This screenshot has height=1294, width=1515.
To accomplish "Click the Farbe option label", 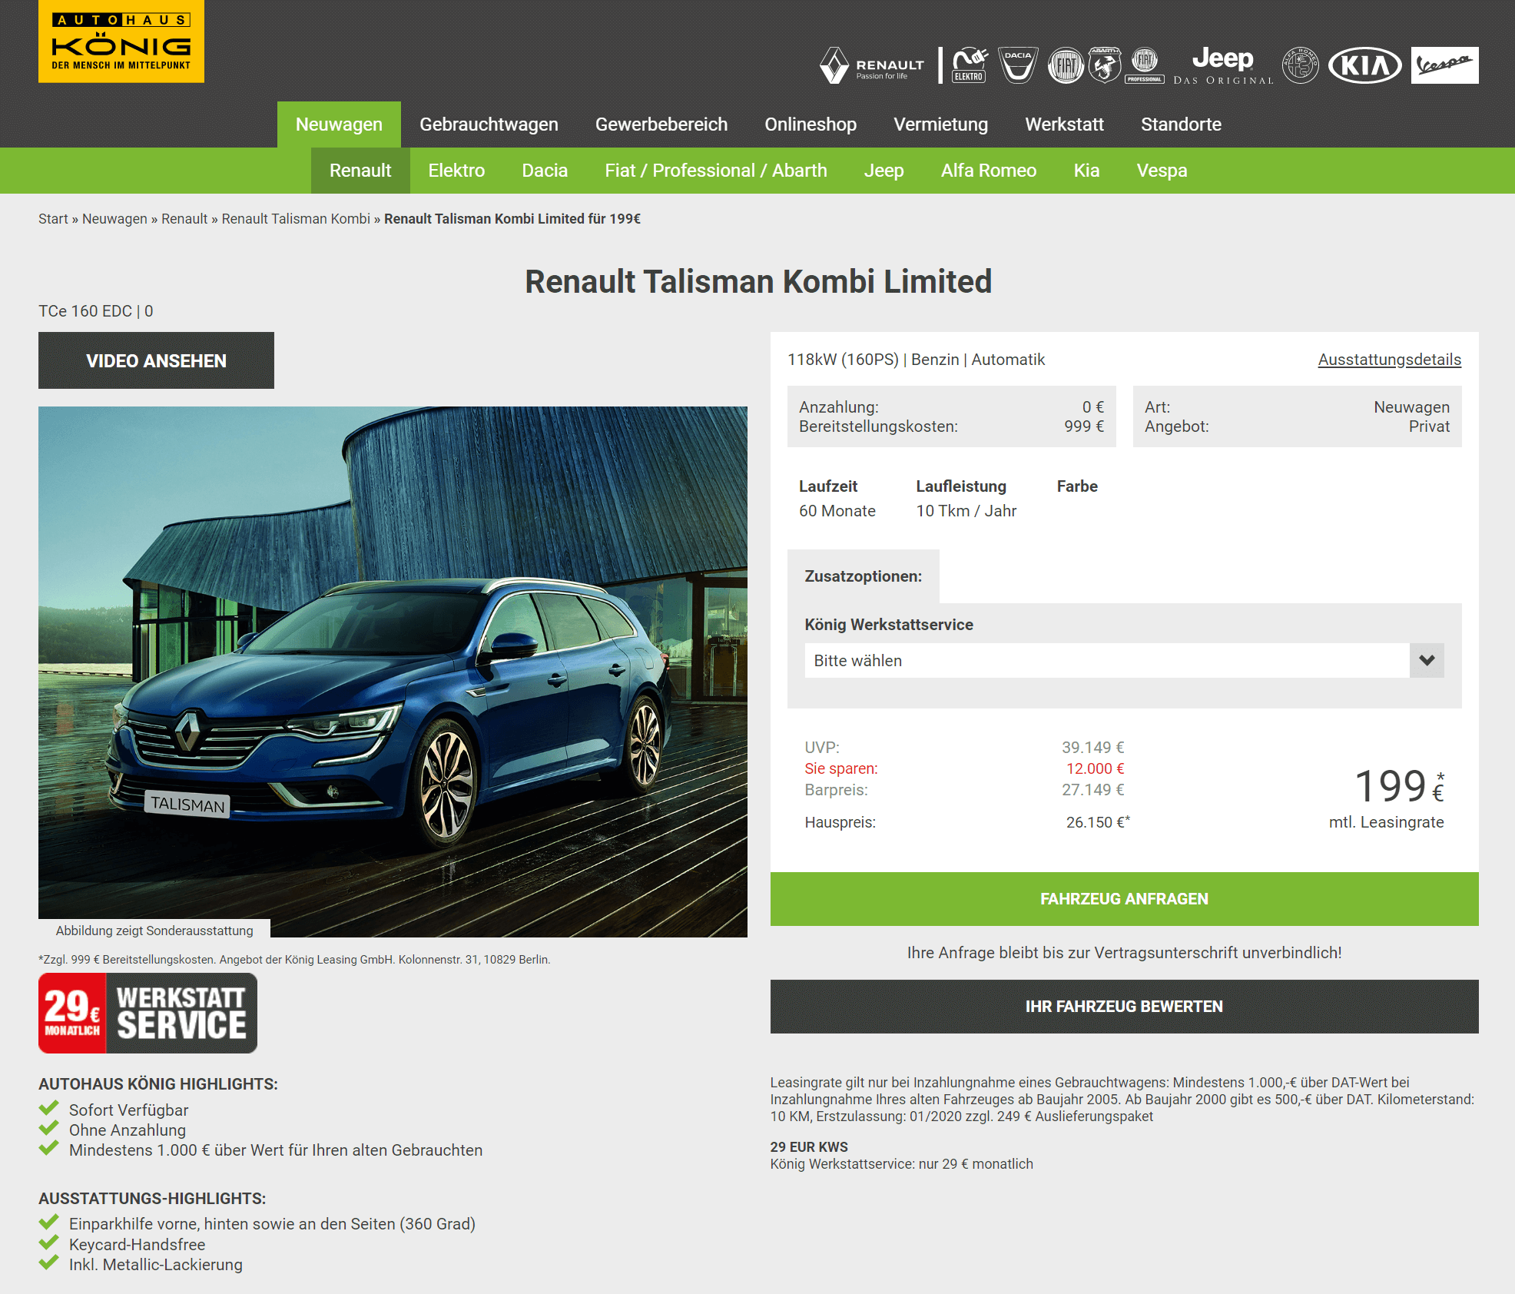I will click(1077, 486).
